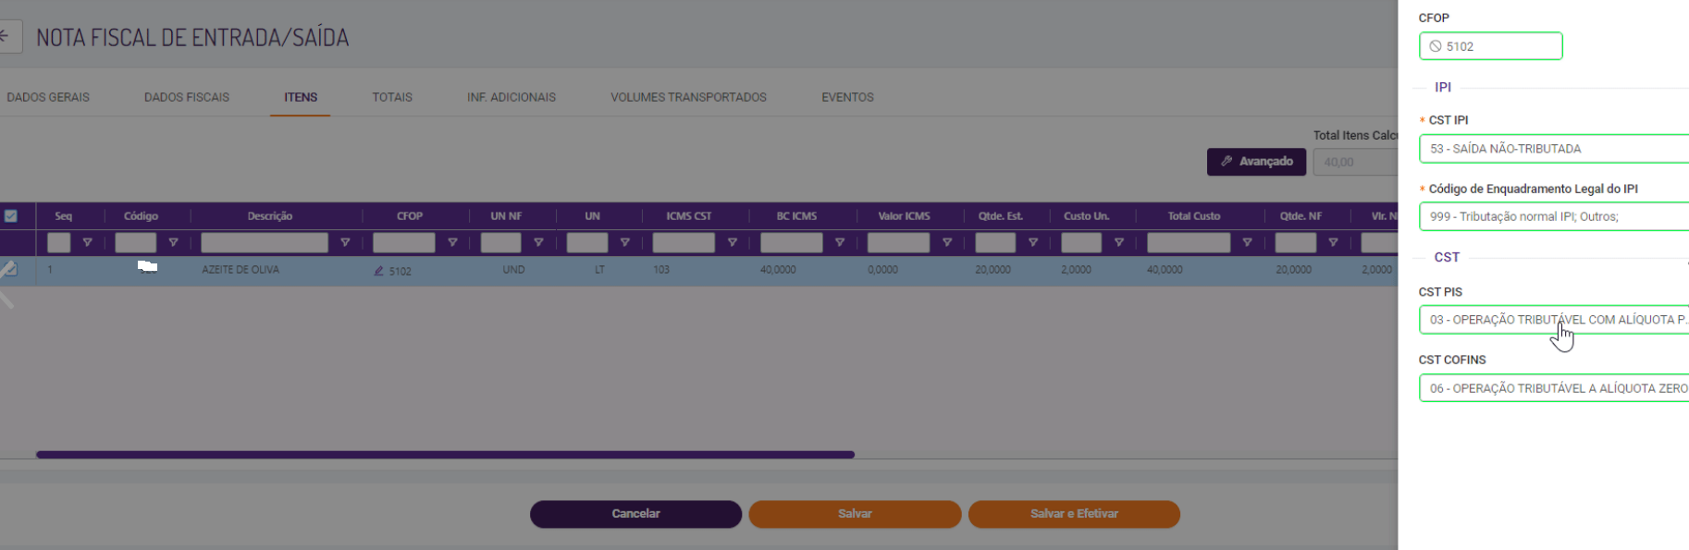This screenshot has height=550, width=1689.
Task: Click the AZEITE DE OLIVA description cell
Action: click(240, 270)
